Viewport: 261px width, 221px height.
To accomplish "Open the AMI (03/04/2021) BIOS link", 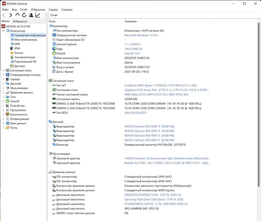I will 136,113.
